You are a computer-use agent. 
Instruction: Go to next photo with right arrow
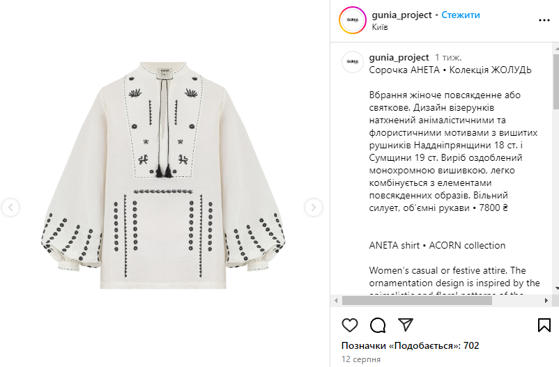coord(314,208)
